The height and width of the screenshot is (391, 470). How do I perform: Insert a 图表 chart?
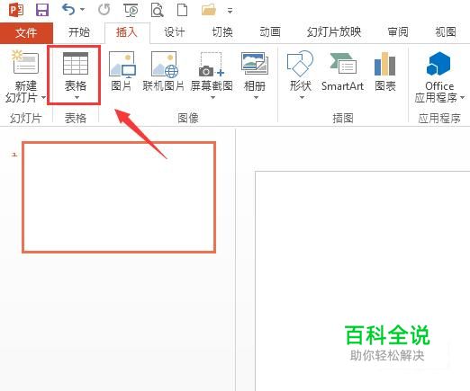(385, 72)
